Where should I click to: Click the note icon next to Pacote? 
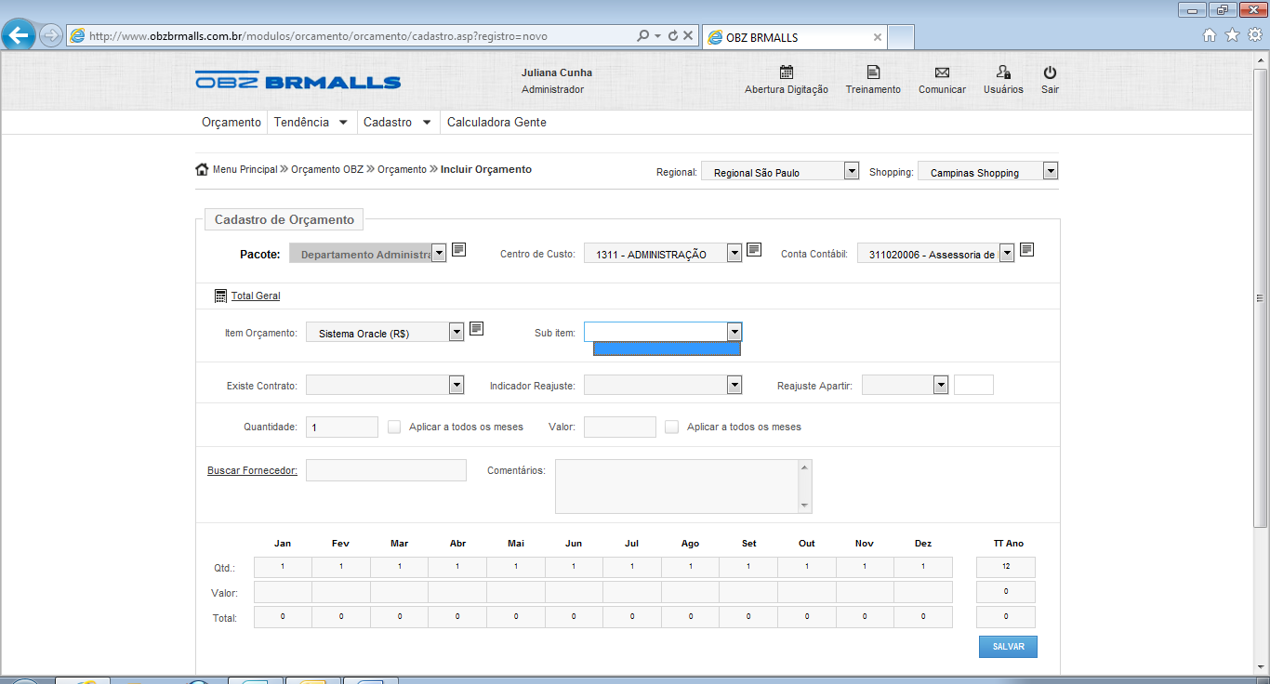tap(459, 249)
